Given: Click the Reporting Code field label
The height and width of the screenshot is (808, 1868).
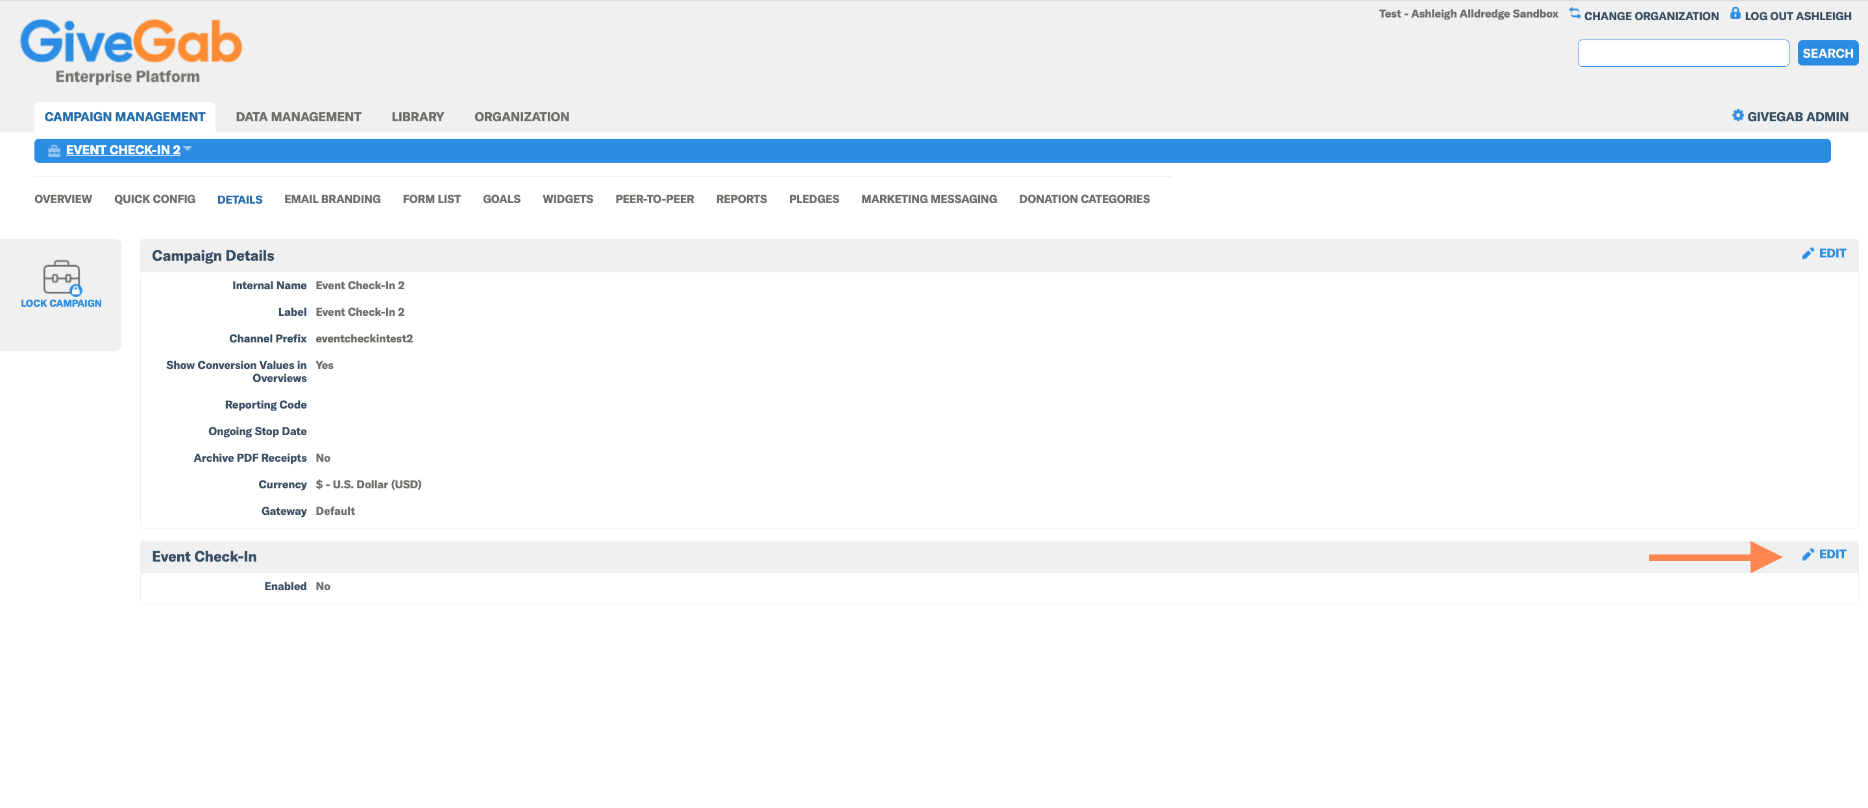Looking at the screenshot, I should pyautogui.click(x=265, y=405).
